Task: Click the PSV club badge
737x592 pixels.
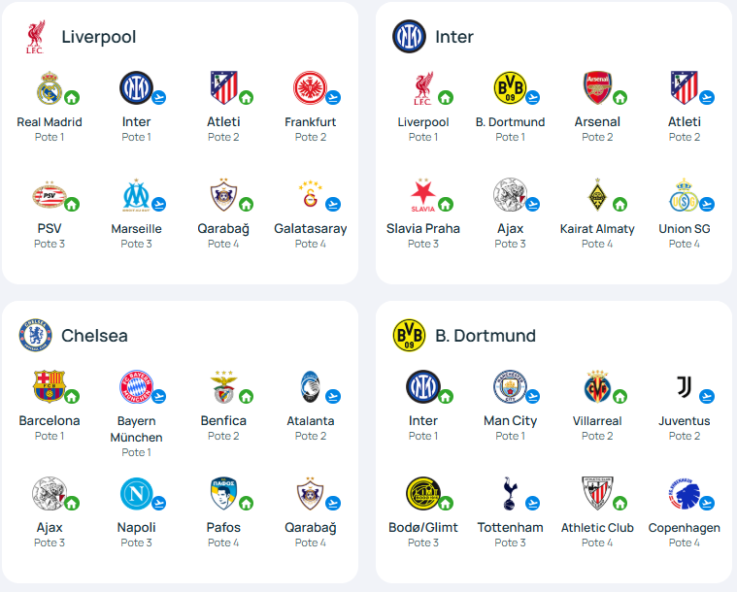Action: point(50,194)
